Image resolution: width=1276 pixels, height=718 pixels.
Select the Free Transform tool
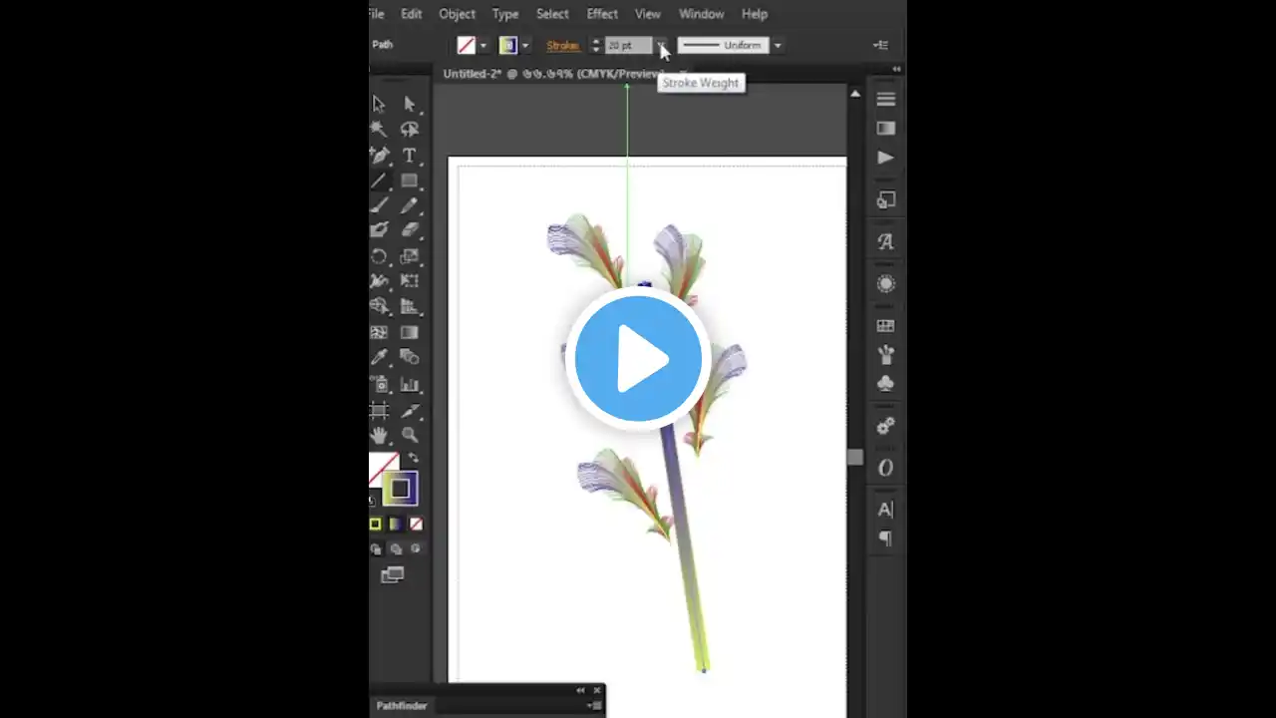point(409,281)
